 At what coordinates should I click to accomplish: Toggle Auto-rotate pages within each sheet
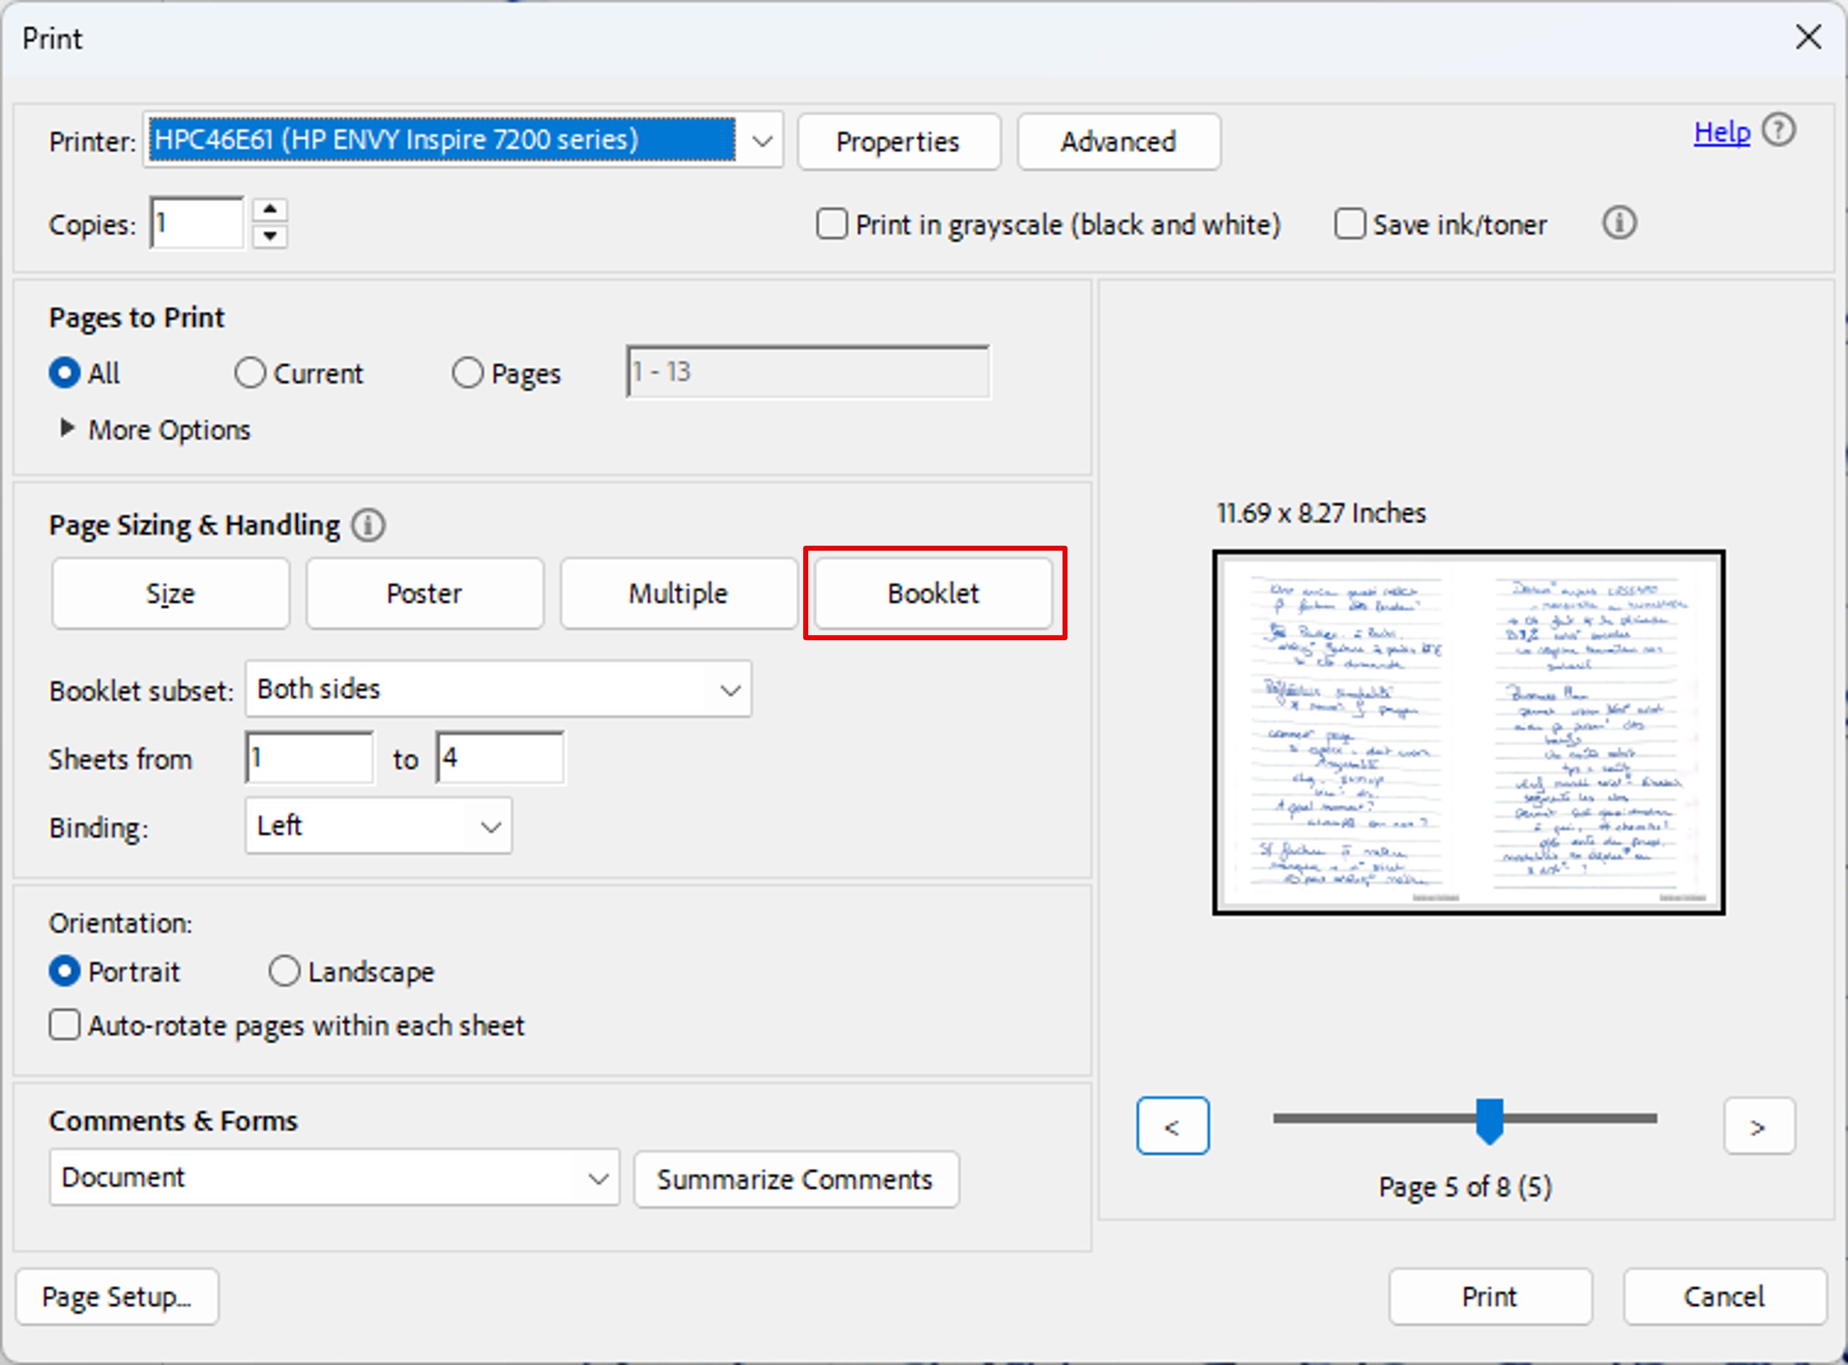point(65,1025)
